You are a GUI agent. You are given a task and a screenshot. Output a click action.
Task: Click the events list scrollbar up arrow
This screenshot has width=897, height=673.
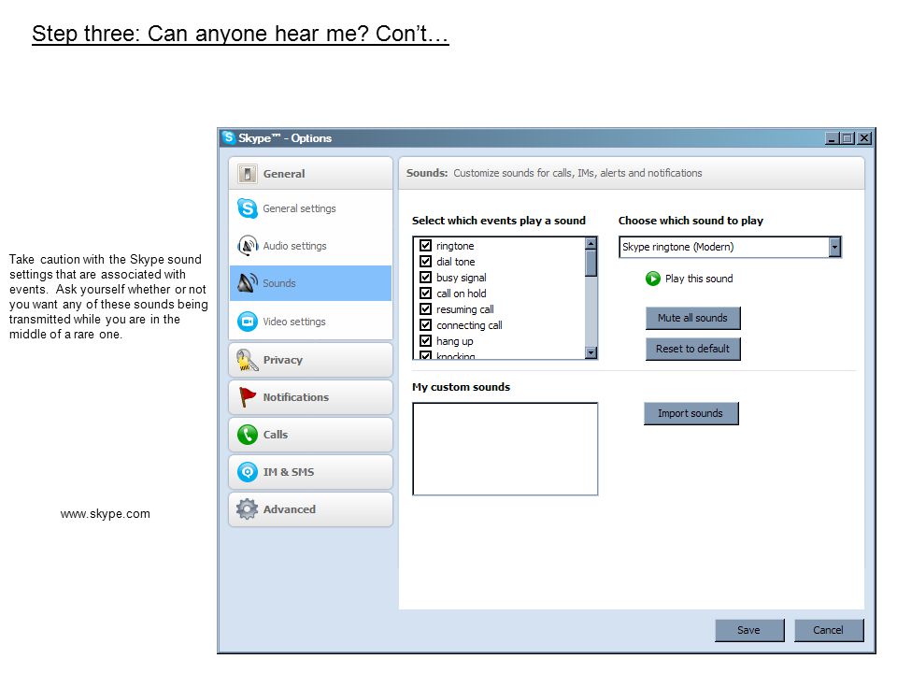(591, 243)
